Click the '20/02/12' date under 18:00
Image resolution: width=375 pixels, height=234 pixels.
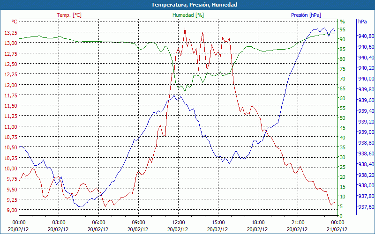[x=258, y=229]
